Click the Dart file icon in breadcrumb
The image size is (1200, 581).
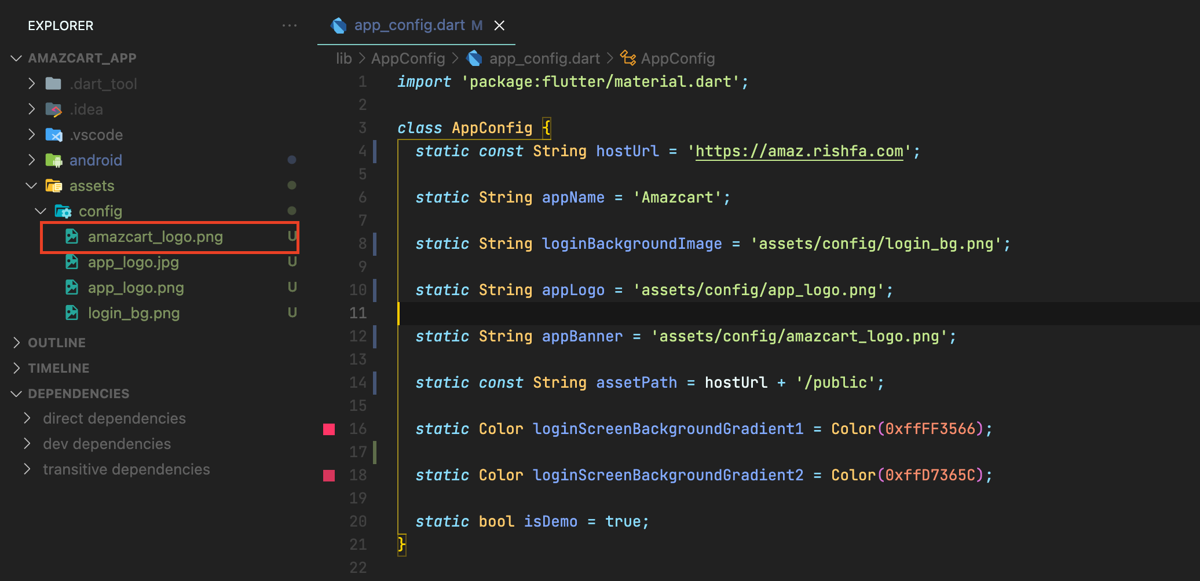tap(474, 58)
